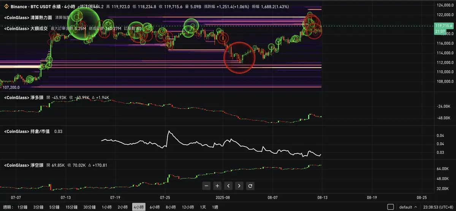
Task: Click the 107,200.0 low price label
Action: click(x=11, y=87)
